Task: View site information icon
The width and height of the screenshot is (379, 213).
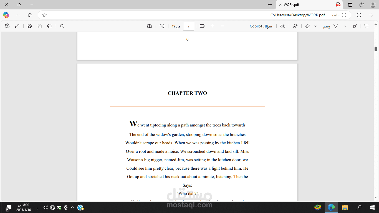Action: tap(344, 15)
